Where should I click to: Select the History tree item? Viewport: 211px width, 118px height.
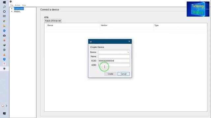(x=17, y=11)
